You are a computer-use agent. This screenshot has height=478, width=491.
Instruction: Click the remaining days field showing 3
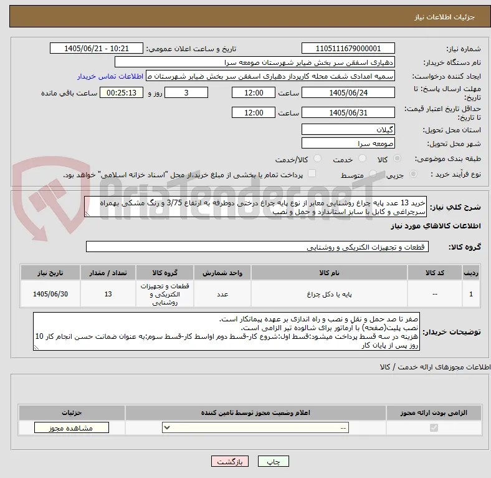click(x=186, y=92)
